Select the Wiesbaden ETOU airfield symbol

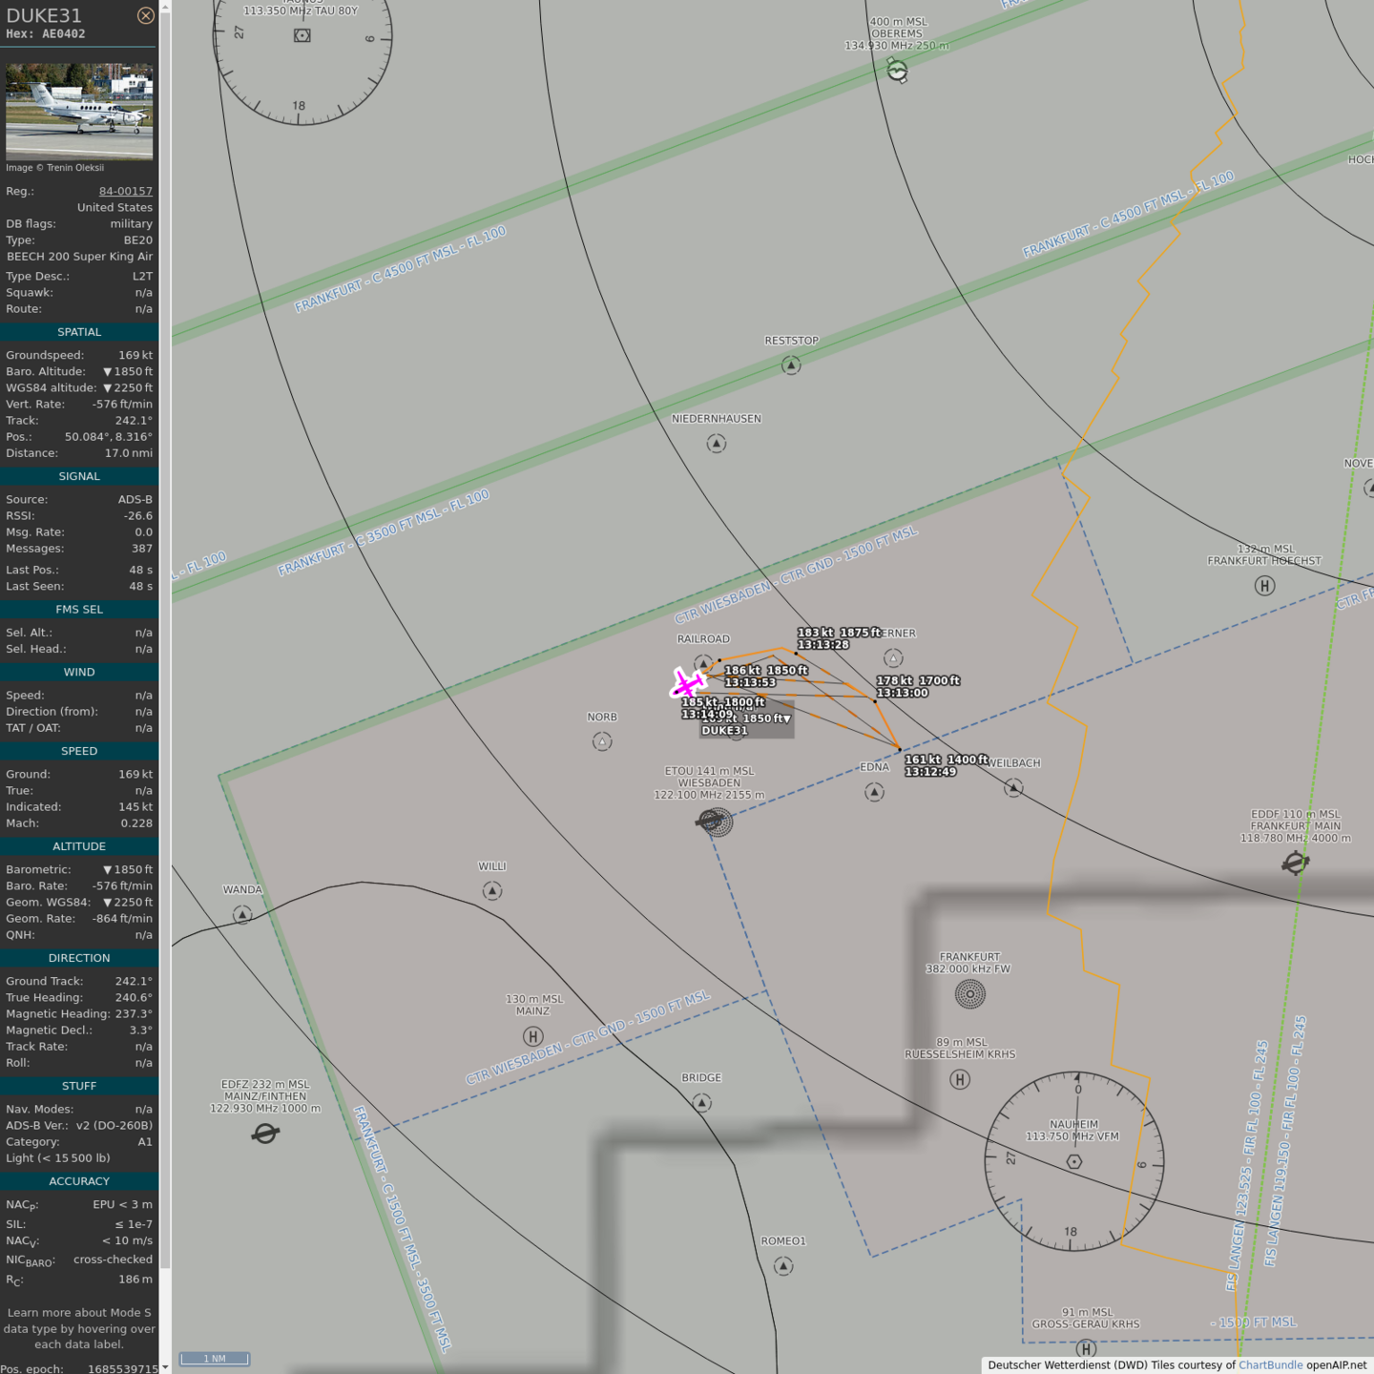point(711,821)
